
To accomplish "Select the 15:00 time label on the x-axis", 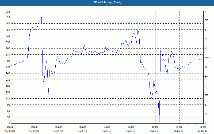I will pos(131,127).
